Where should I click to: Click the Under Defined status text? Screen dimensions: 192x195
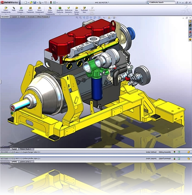click(x=151, y=152)
